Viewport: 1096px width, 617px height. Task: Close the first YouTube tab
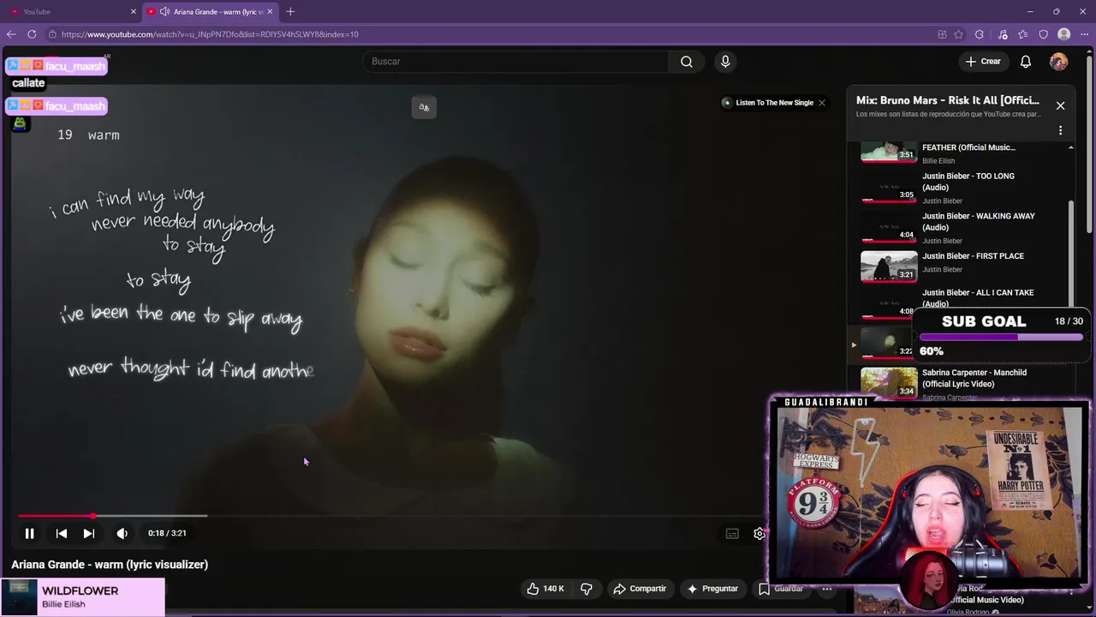133,11
